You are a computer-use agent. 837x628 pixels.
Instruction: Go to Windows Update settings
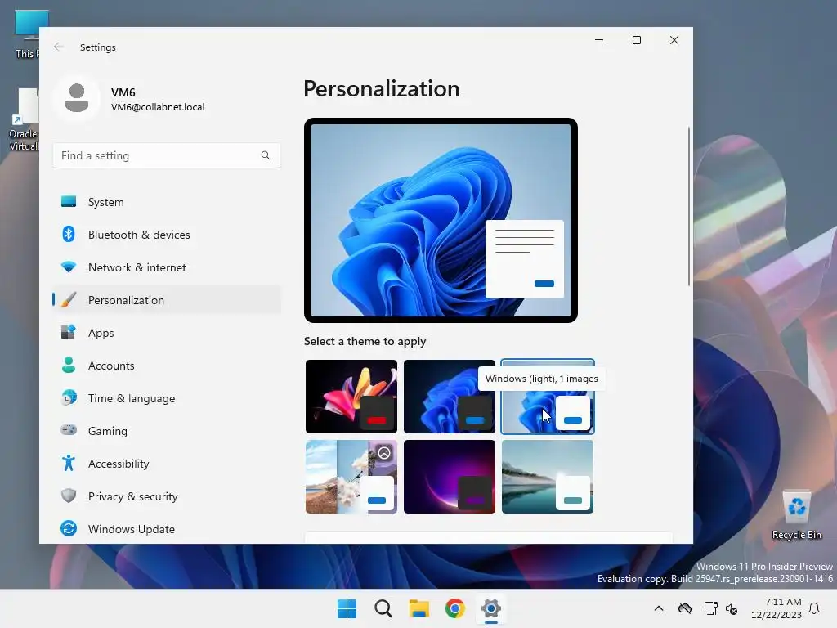pos(167,529)
